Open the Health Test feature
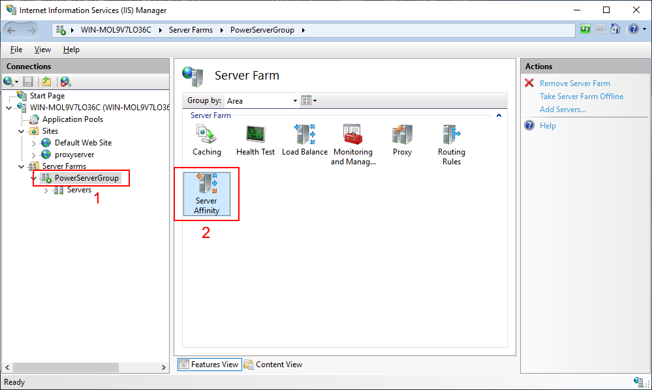Viewport: 652px width, 390px height. pos(255,140)
